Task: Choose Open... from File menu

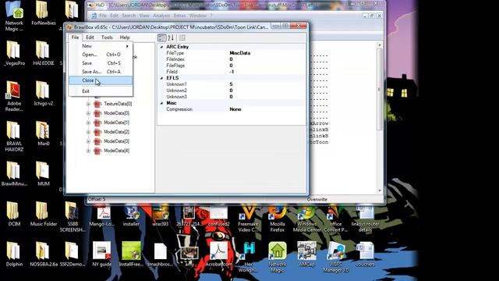Action: (101, 55)
